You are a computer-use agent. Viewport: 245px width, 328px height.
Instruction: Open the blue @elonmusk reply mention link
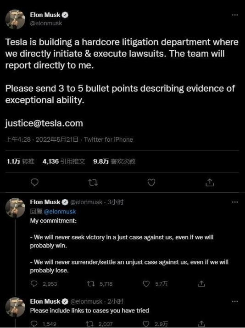60,212
